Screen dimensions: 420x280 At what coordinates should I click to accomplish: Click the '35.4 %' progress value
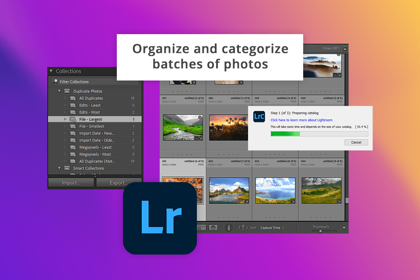coord(362,127)
